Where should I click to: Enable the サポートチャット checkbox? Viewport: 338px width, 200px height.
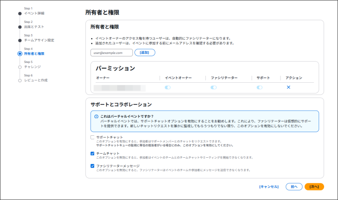point(93,137)
